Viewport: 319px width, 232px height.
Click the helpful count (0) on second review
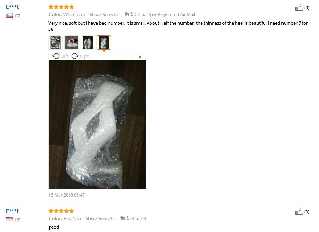coord(307,212)
